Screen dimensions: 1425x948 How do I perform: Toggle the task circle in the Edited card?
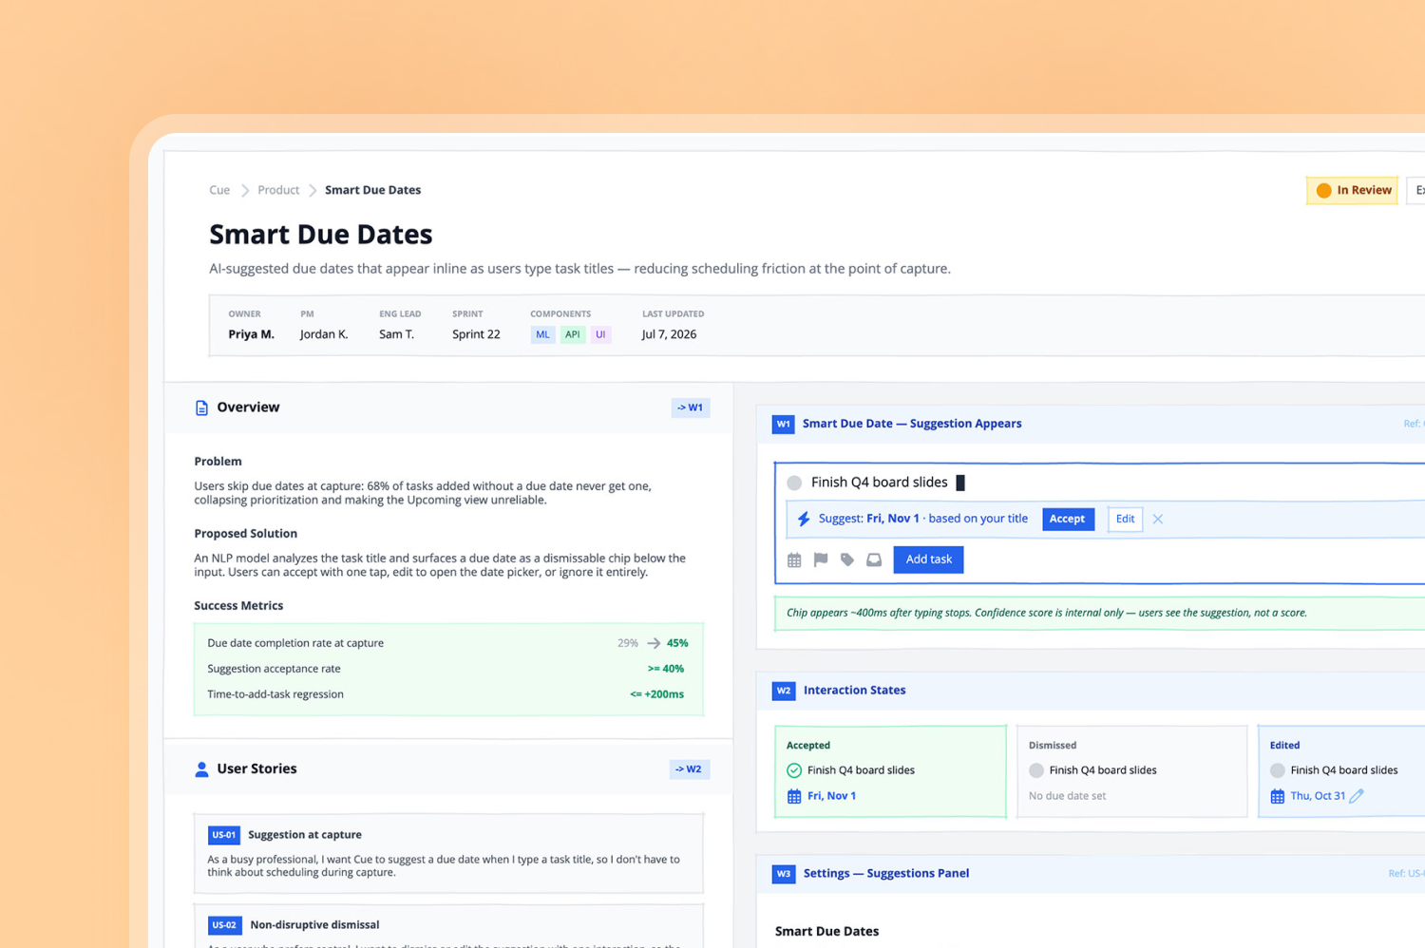click(1278, 770)
